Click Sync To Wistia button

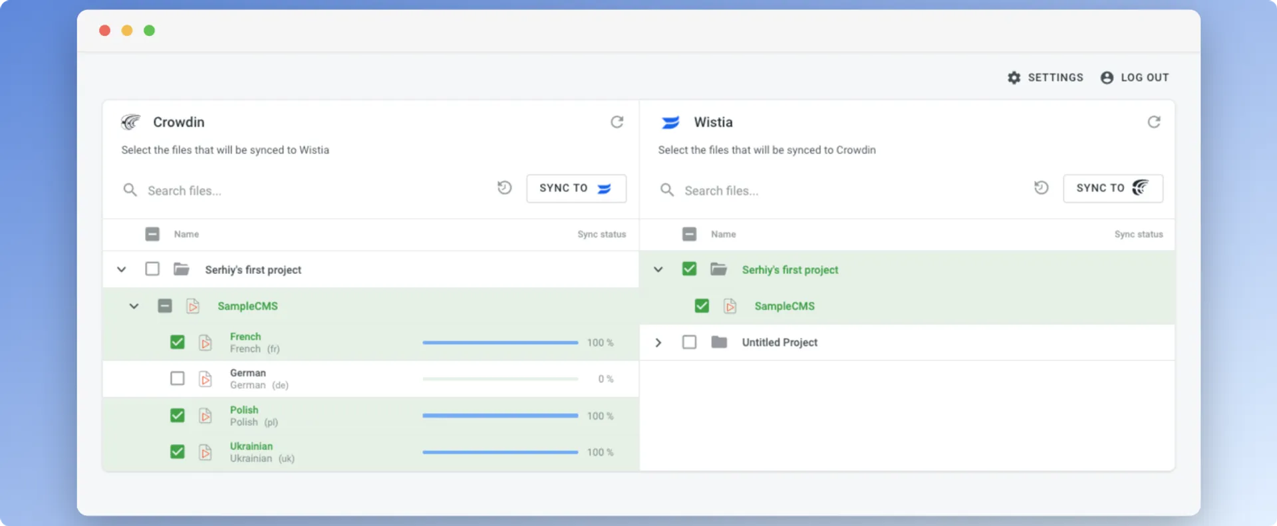576,188
